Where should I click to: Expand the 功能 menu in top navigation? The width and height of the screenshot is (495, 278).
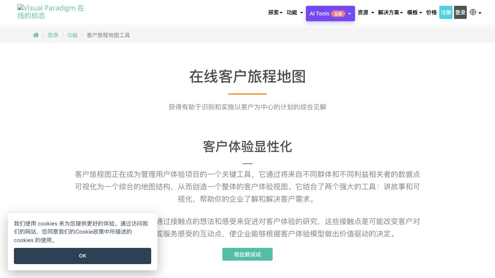[294, 12]
